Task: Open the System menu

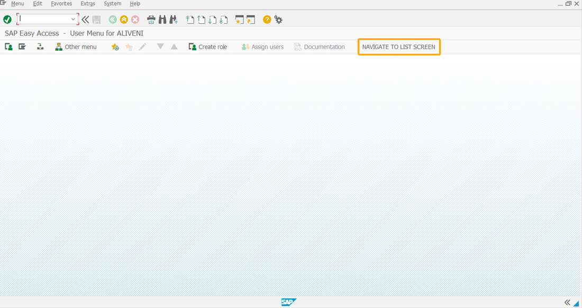Action: (x=113, y=4)
